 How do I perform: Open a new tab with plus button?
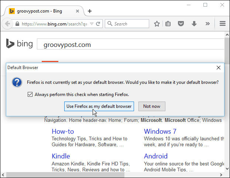[90, 11]
